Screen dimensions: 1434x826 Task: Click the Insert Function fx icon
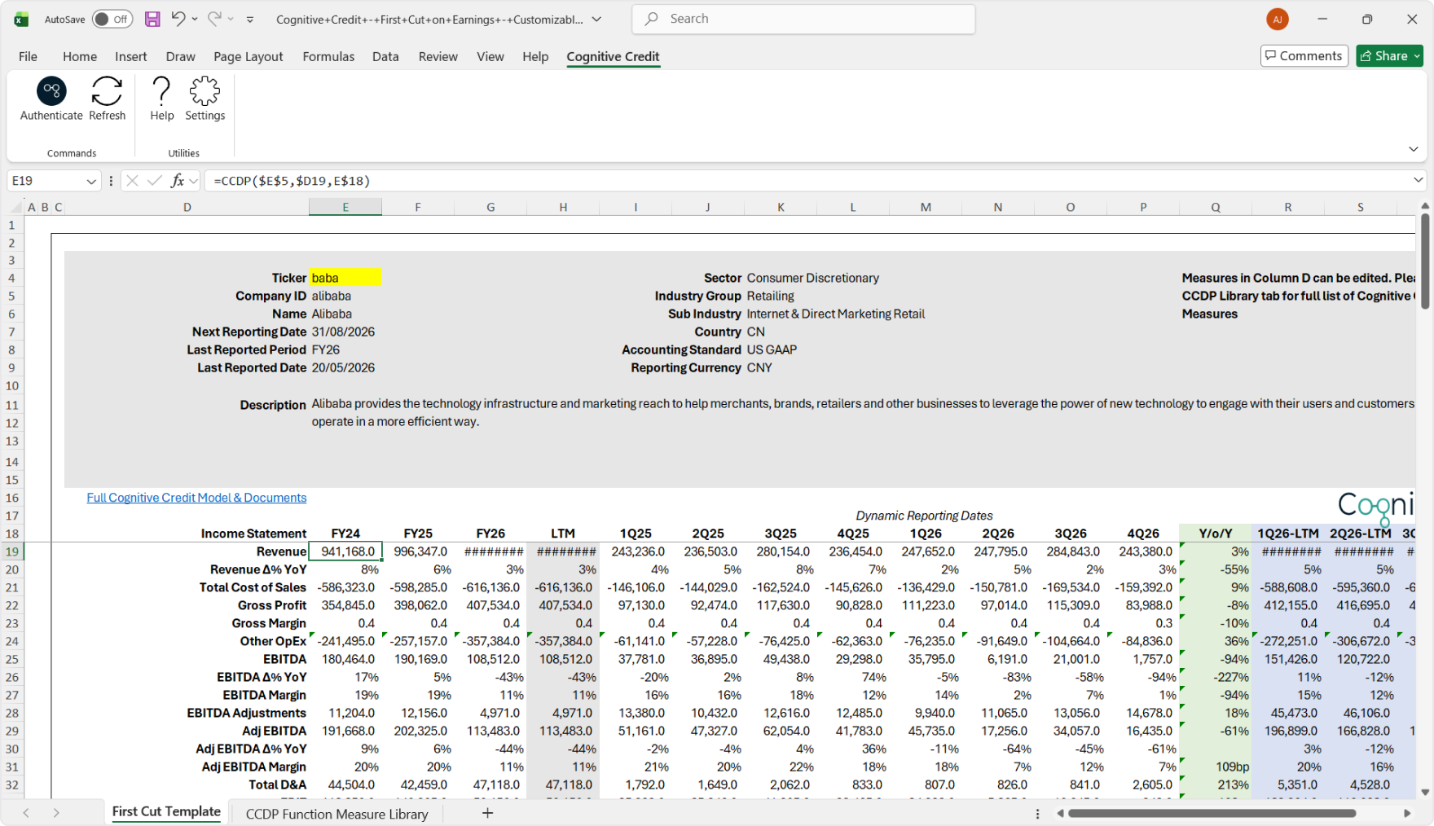177,181
